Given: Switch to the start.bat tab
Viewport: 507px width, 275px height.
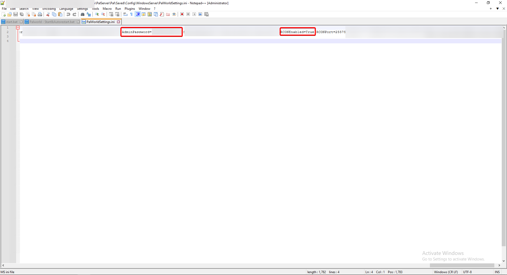Looking at the screenshot, I should coord(12,22).
